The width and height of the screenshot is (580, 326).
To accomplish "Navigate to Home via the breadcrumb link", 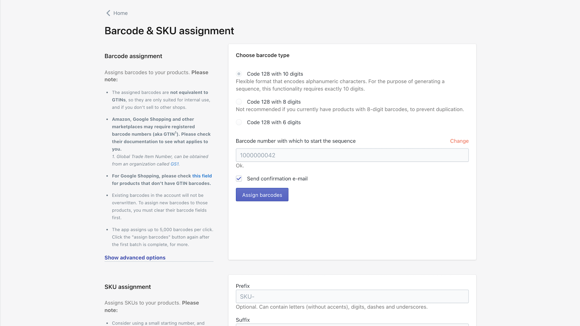I will tap(120, 13).
